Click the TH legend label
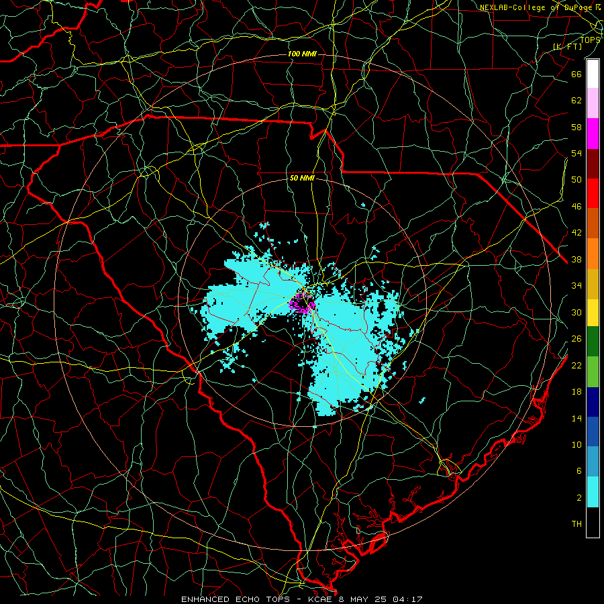The image size is (604, 604). click(576, 524)
